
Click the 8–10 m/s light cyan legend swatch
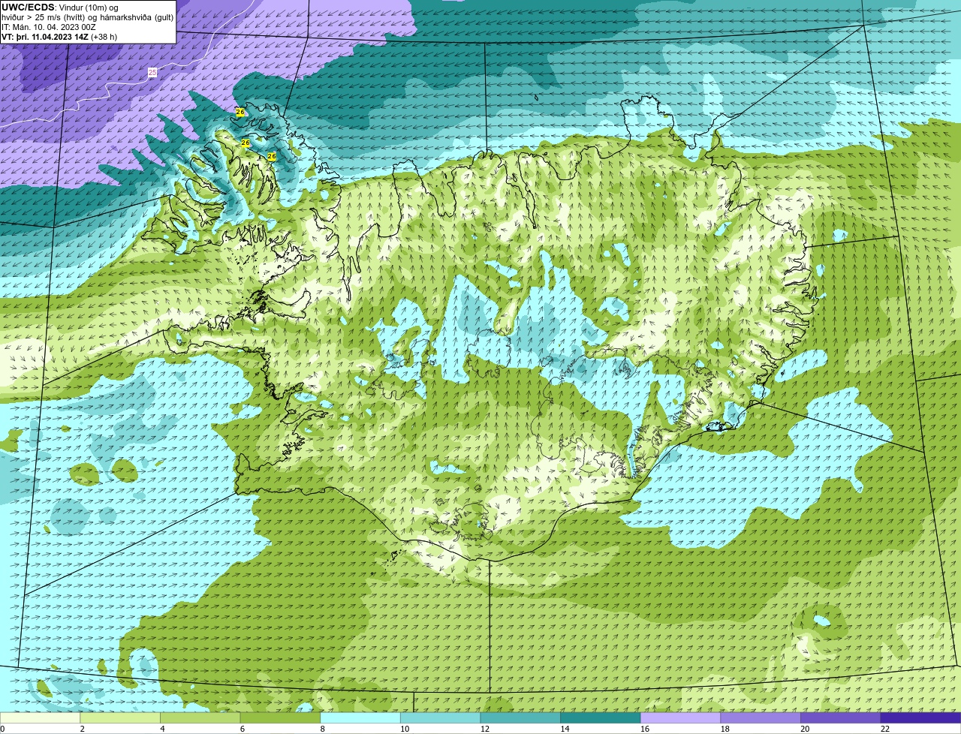(360, 717)
